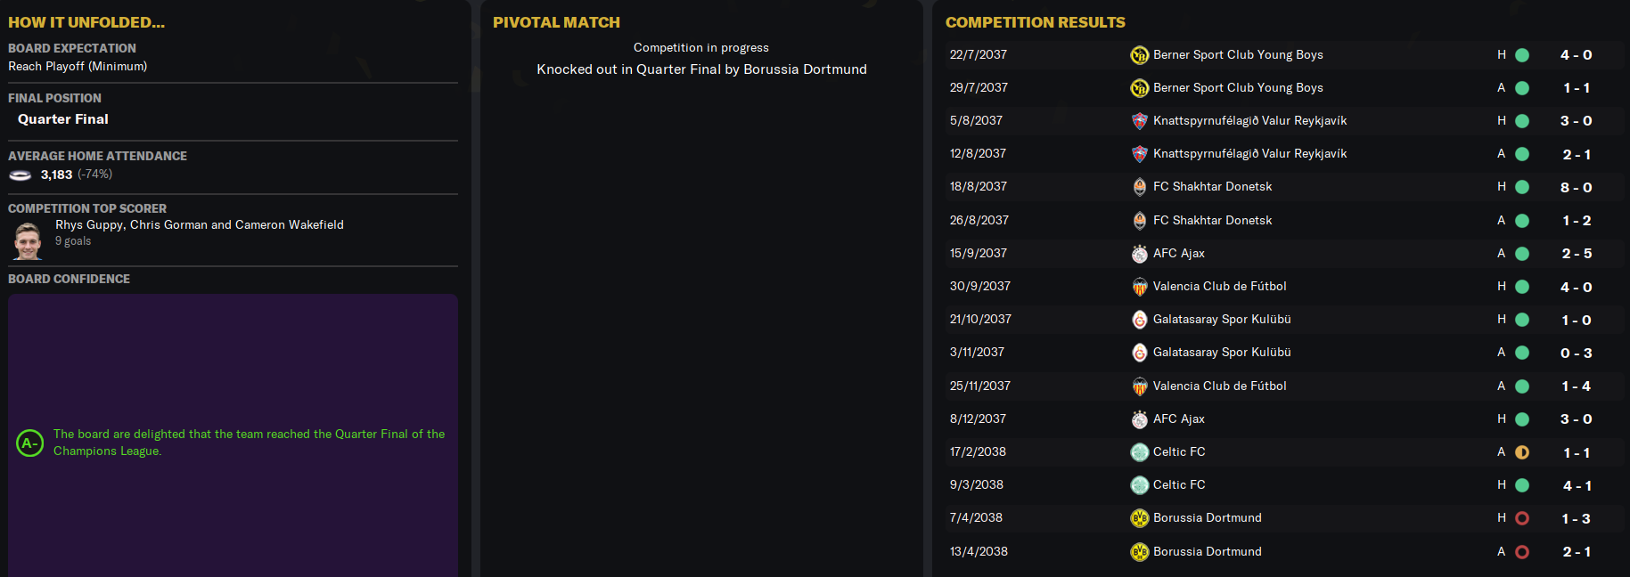This screenshot has height=577, width=1630.
Task: Click Celtic FC crest on 9/3/2038 row
Action: (x=1139, y=485)
